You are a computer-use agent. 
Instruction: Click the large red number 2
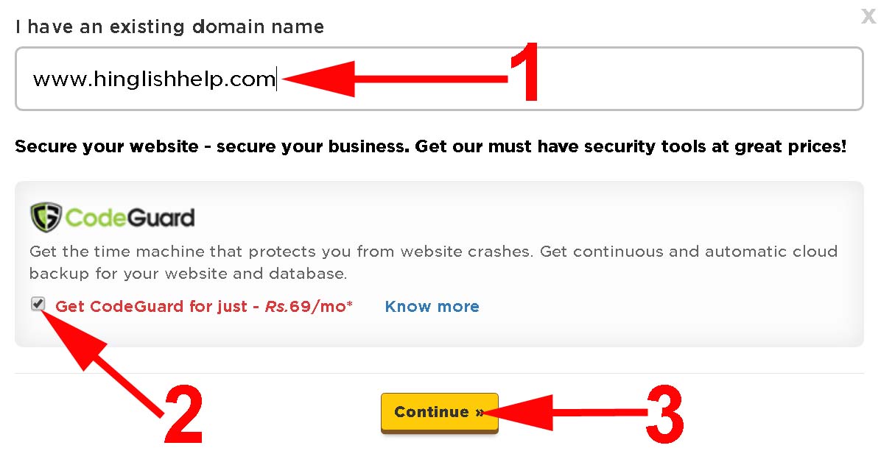(x=183, y=413)
